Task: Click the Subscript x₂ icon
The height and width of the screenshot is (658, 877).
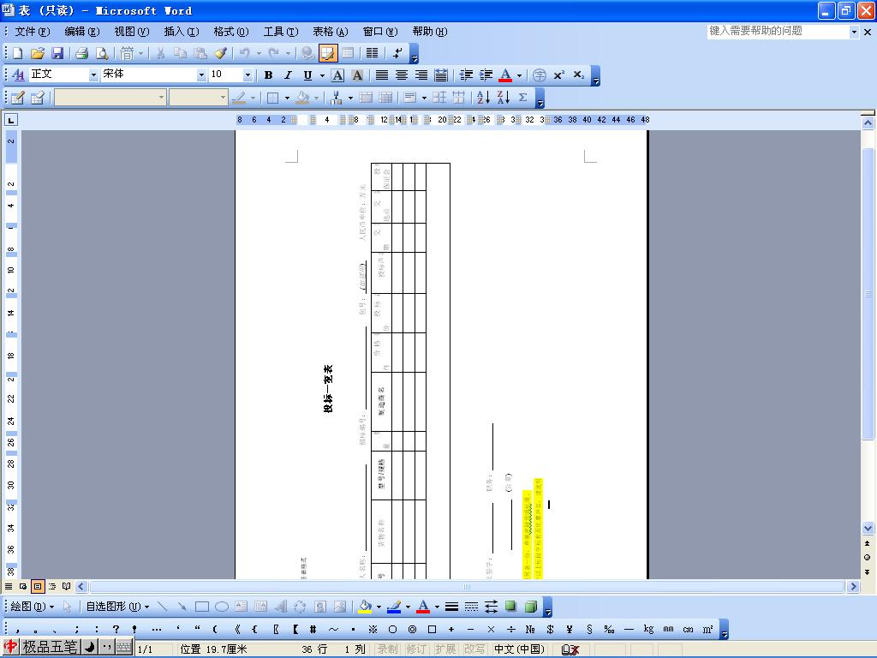Action: pos(579,75)
